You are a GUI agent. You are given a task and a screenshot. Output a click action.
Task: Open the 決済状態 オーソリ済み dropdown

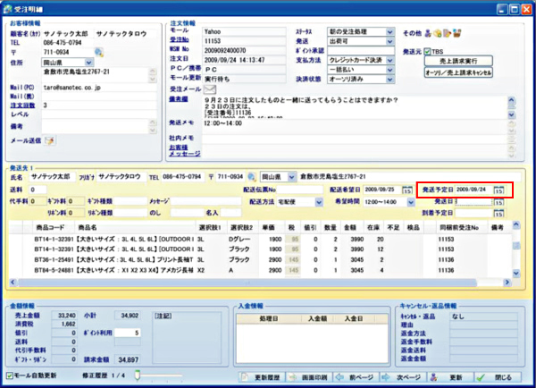[x=390, y=80]
